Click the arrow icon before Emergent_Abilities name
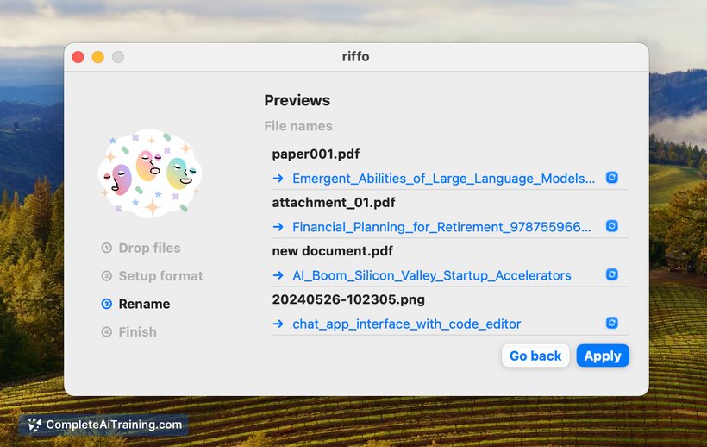 pyautogui.click(x=278, y=179)
